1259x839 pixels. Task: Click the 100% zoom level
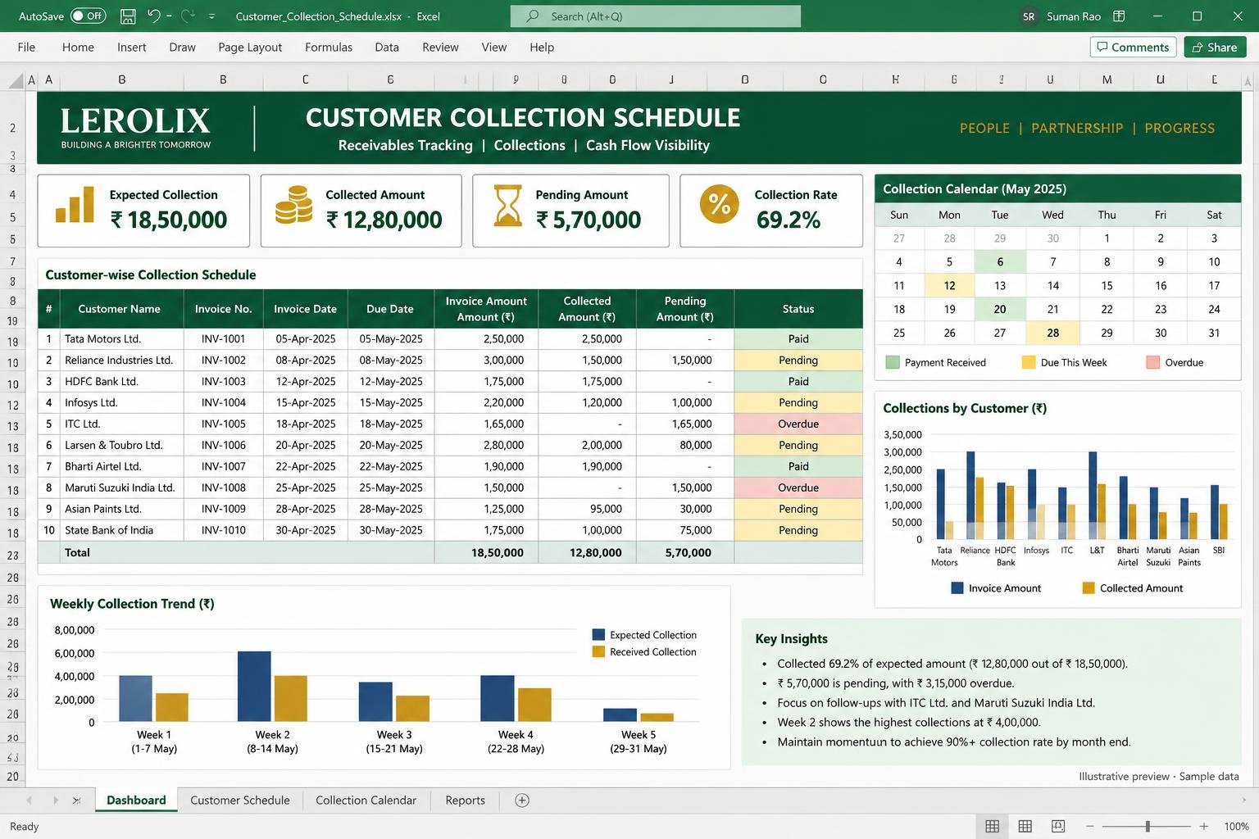[1236, 827]
